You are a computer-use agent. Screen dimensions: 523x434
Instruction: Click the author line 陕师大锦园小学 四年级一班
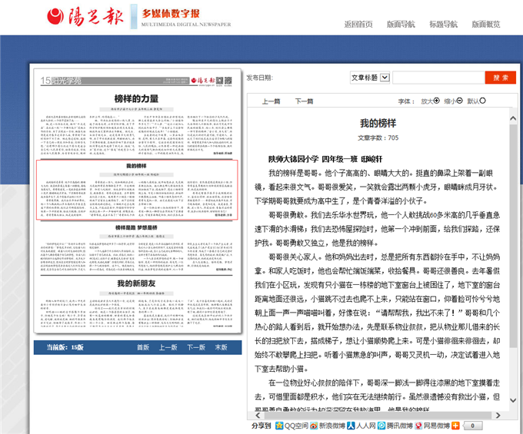click(325, 159)
